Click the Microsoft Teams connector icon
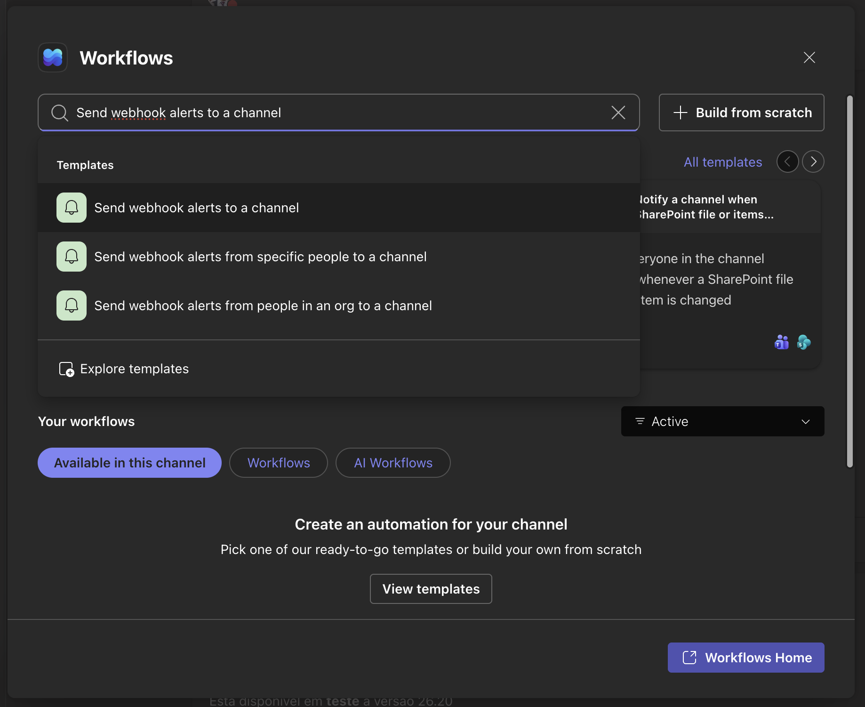 click(x=782, y=342)
